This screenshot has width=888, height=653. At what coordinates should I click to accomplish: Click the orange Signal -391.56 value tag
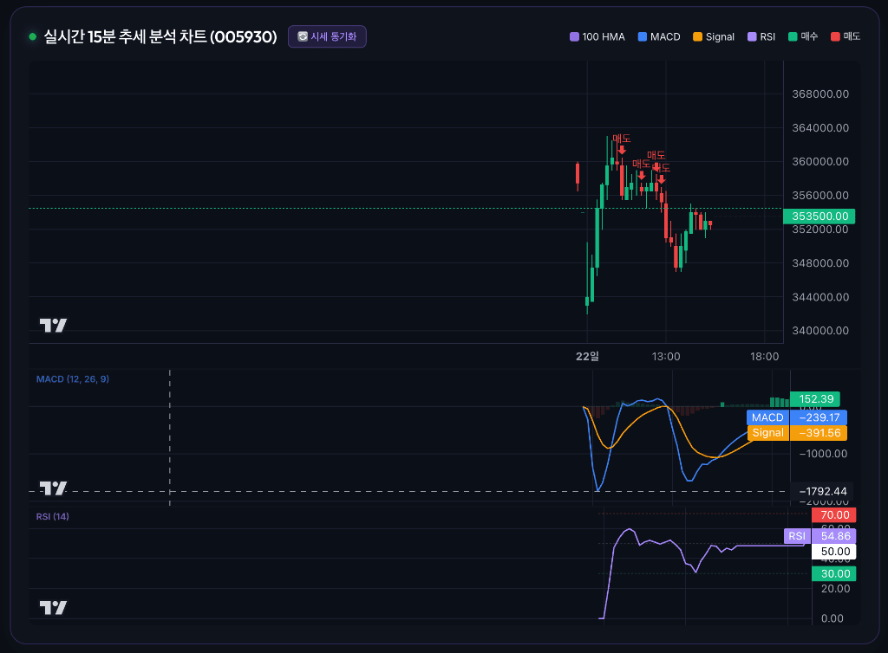[797, 433]
